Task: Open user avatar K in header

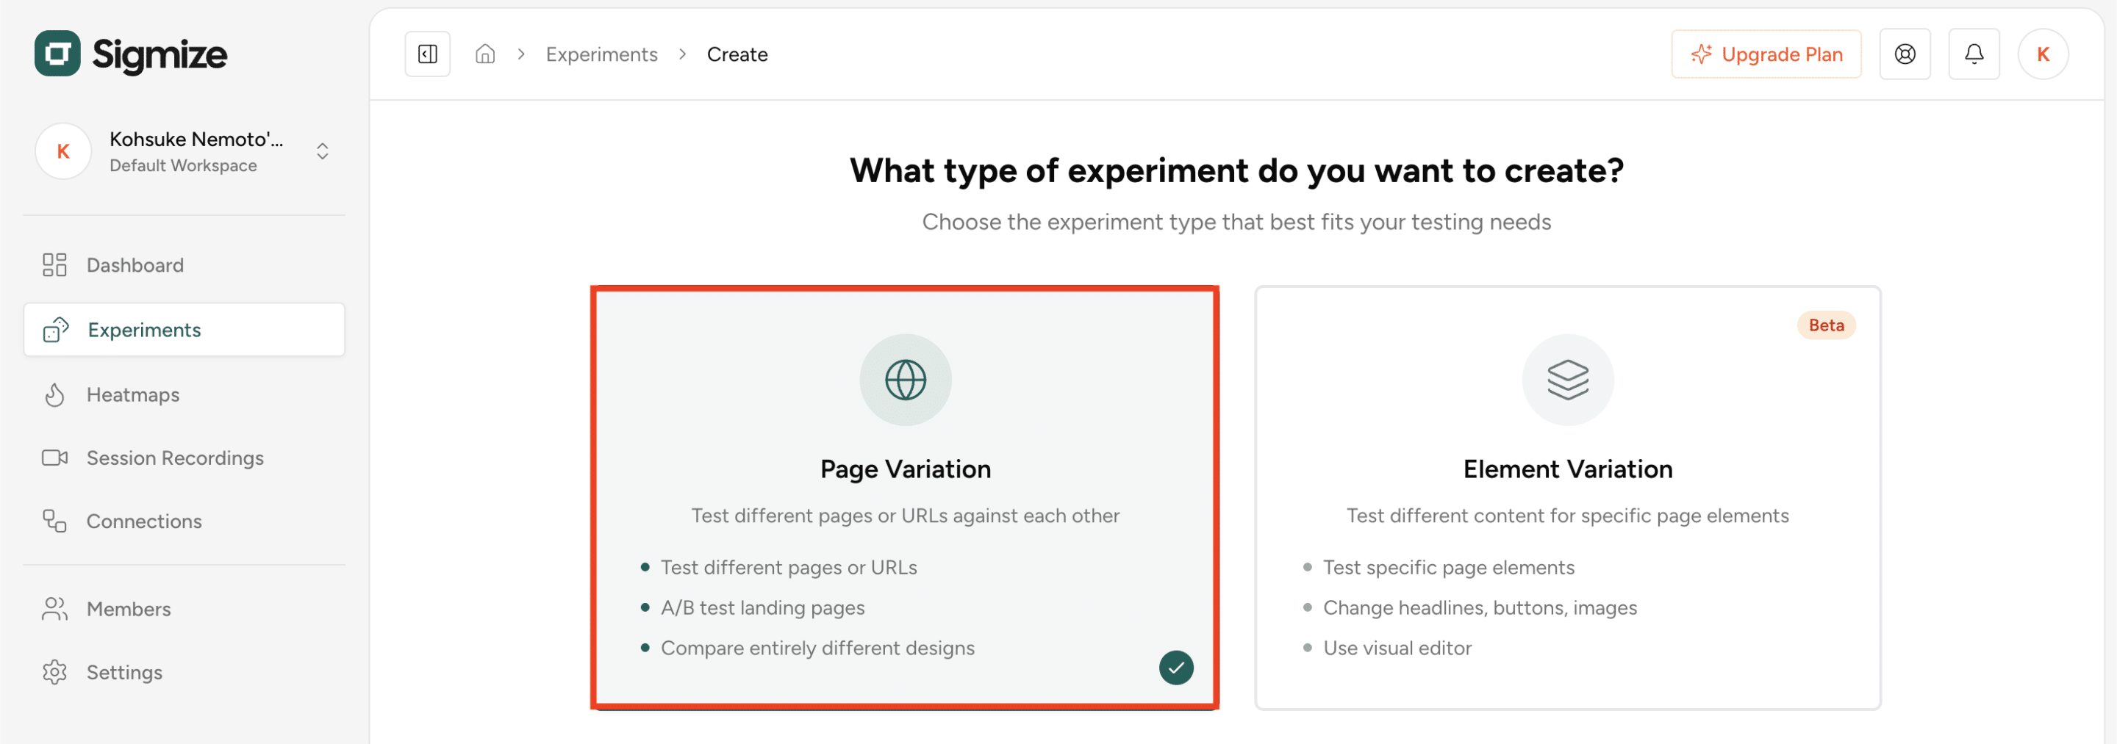Action: click(2042, 54)
